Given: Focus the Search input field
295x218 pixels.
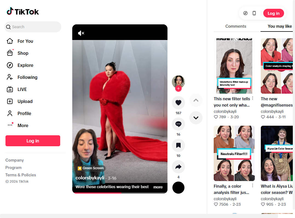Looking at the screenshot, I should (x=35, y=27).
